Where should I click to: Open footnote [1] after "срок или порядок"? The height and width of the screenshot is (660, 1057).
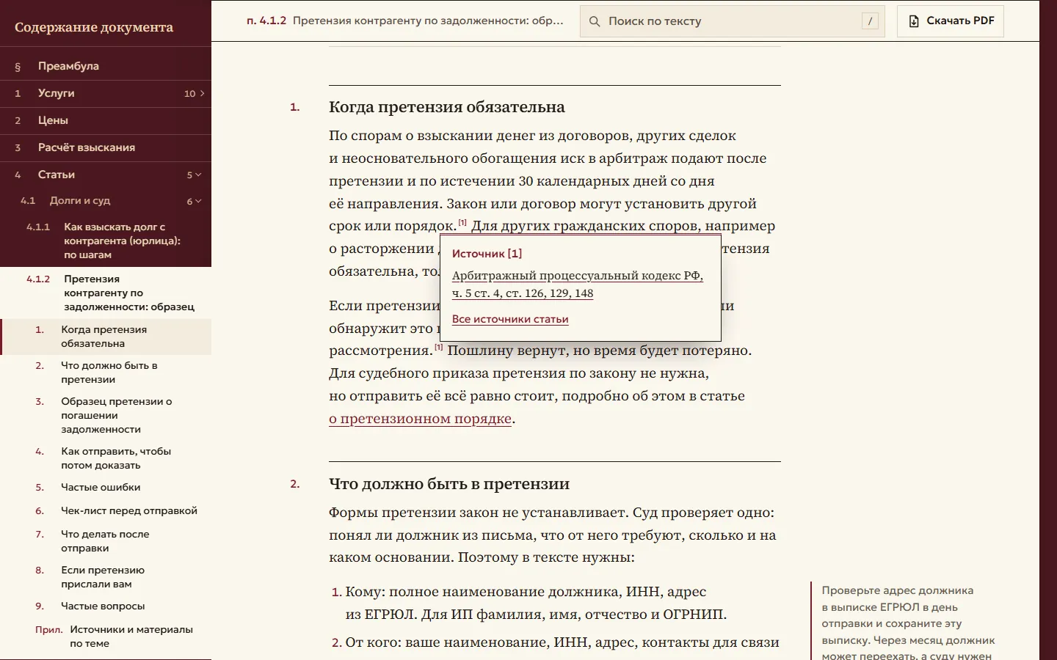pyautogui.click(x=462, y=222)
